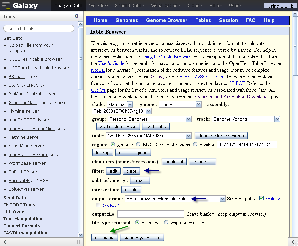Click the add custom tracks button

pos(118,126)
